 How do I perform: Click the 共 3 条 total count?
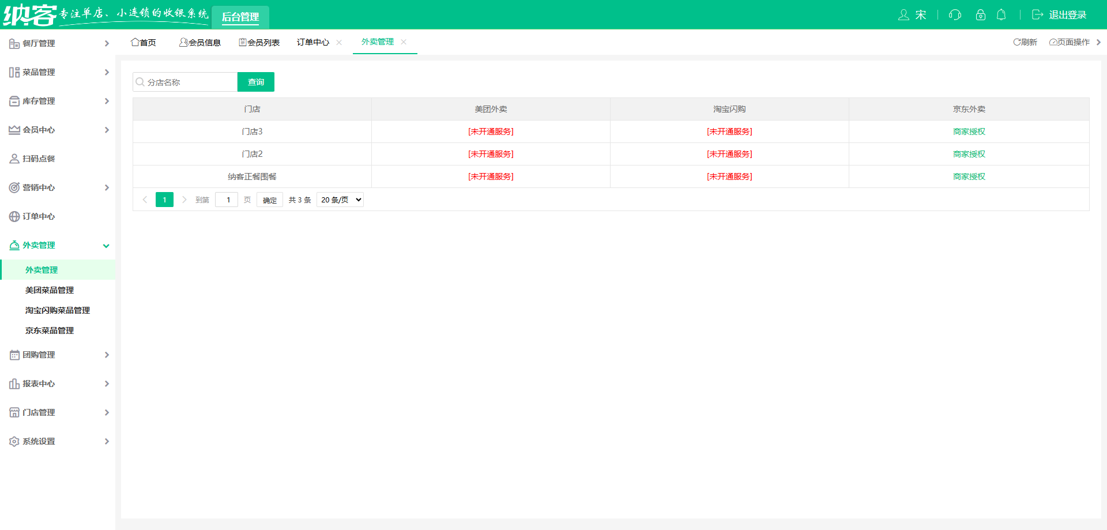tap(300, 200)
